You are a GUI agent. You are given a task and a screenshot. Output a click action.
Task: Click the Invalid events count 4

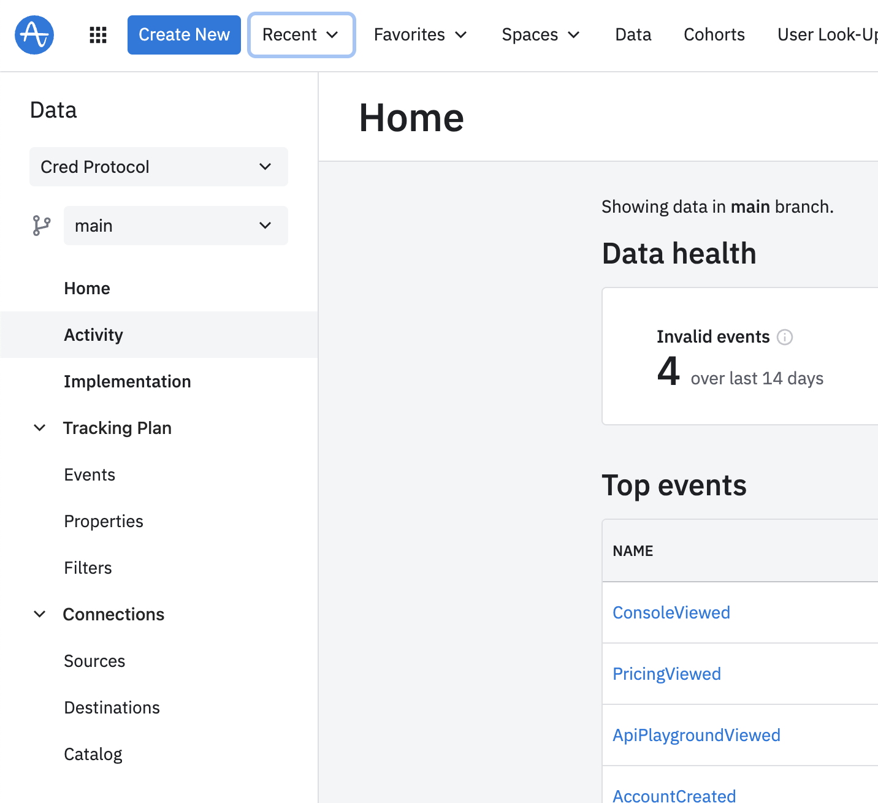(x=668, y=371)
